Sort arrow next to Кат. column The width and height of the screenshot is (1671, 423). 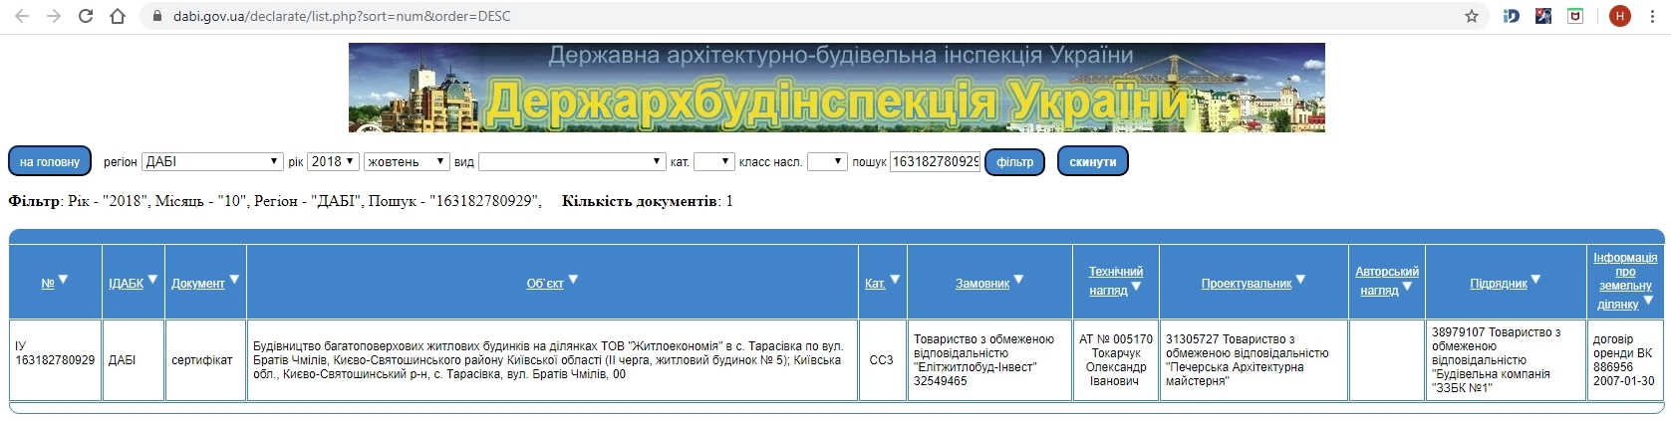(x=895, y=280)
